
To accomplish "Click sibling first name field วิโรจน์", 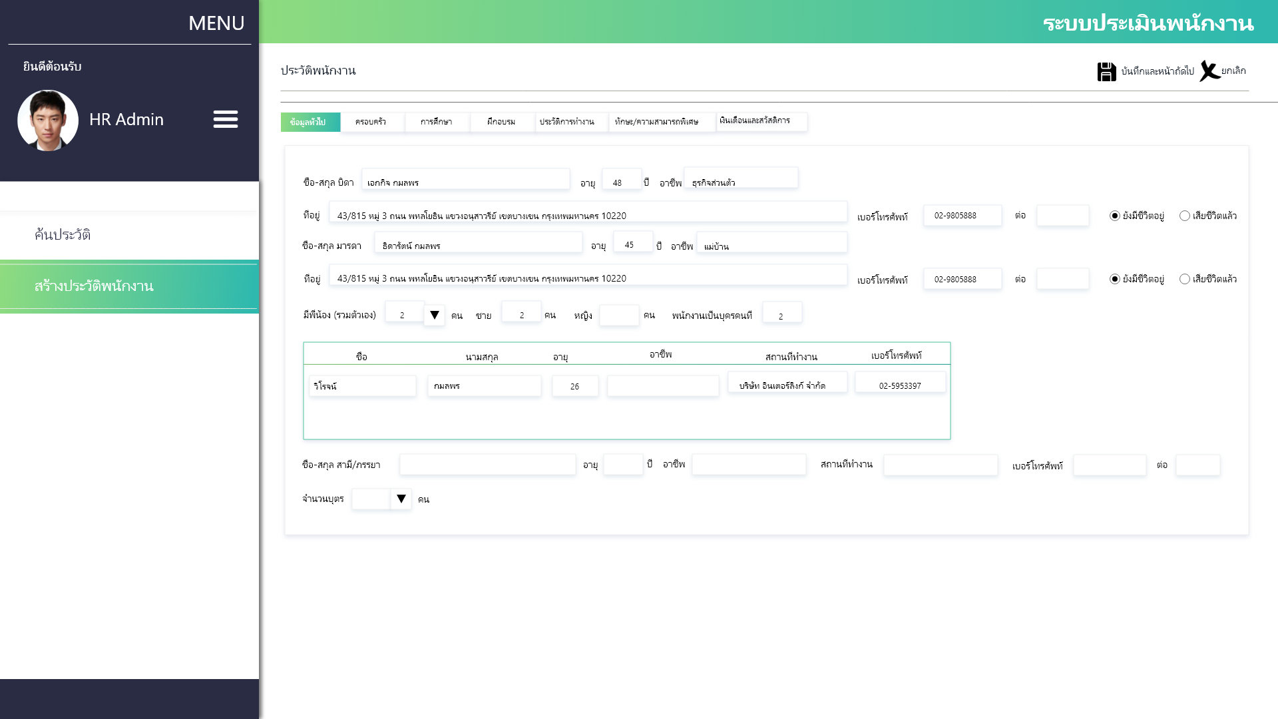I will 363,386.
